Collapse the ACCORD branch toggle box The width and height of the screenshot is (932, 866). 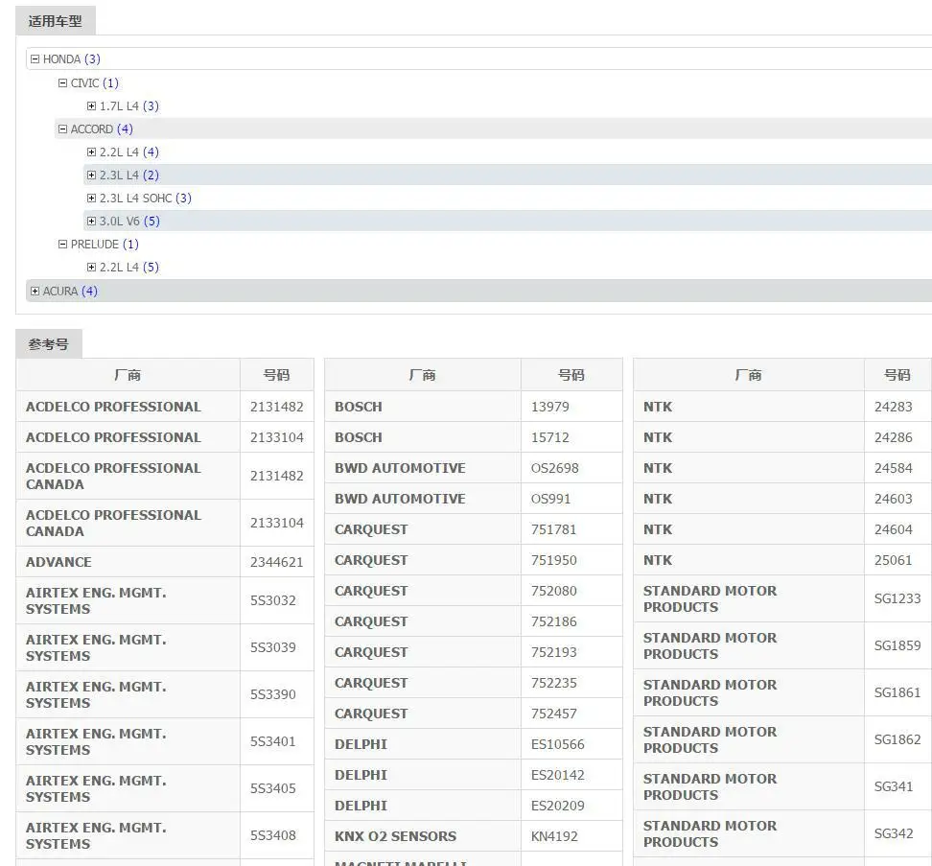62,129
